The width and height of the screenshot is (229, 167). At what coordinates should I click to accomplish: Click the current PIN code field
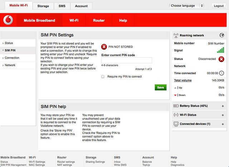127,60
